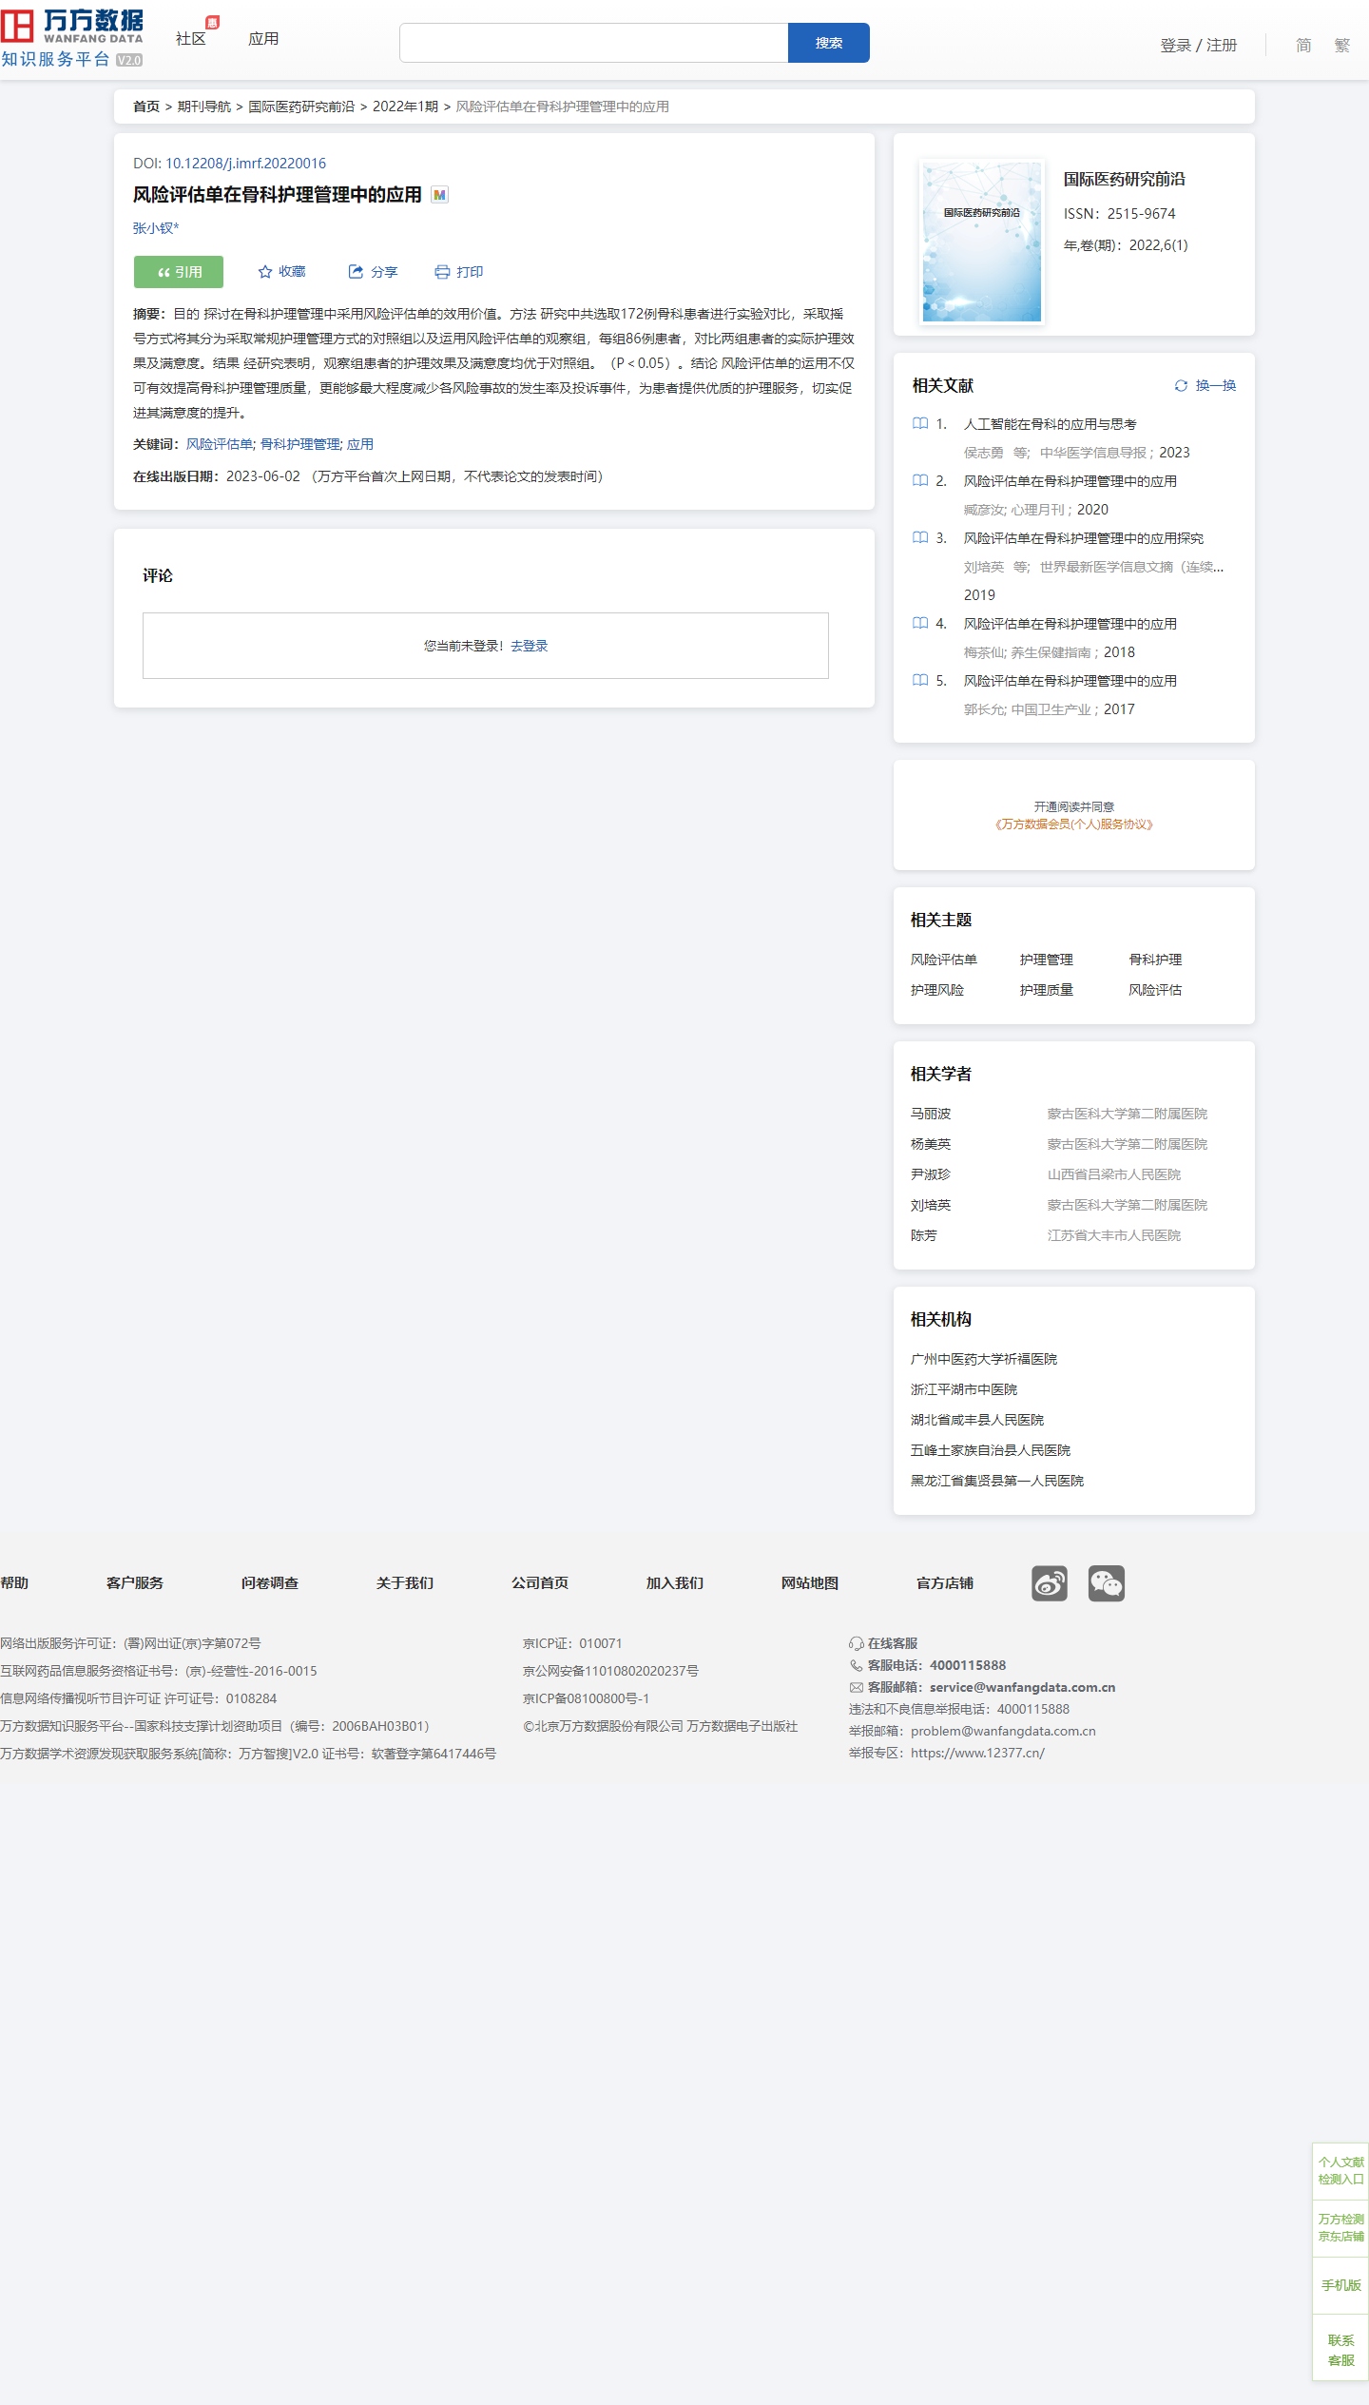Click author 张小钗
1369x2405 pixels.
[153, 228]
